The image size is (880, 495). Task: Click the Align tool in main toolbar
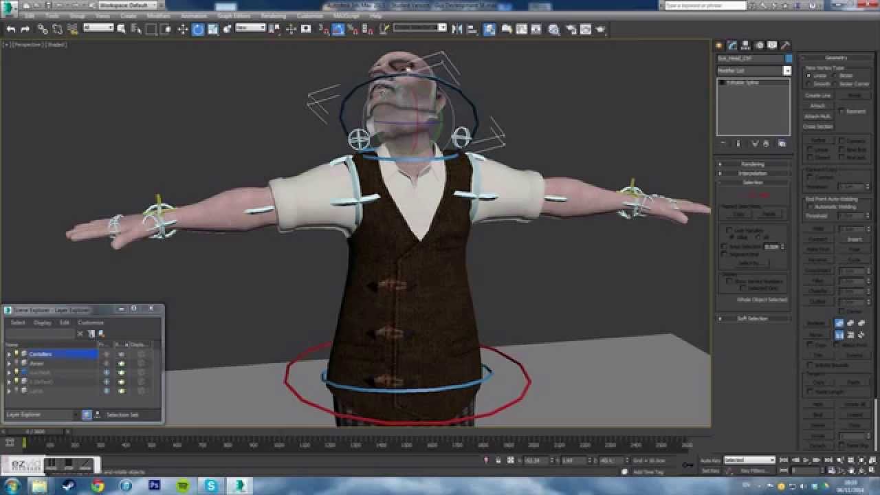point(472,29)
